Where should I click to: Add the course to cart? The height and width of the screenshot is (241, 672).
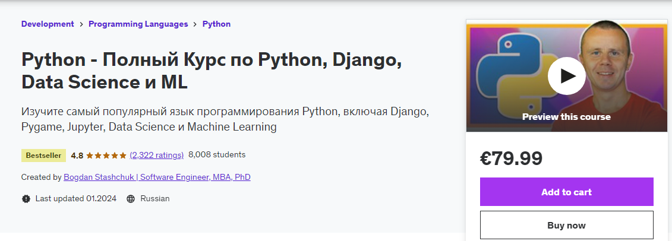click(566, 192)
